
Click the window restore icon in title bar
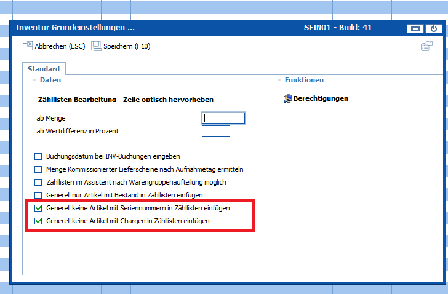point(415,28)
